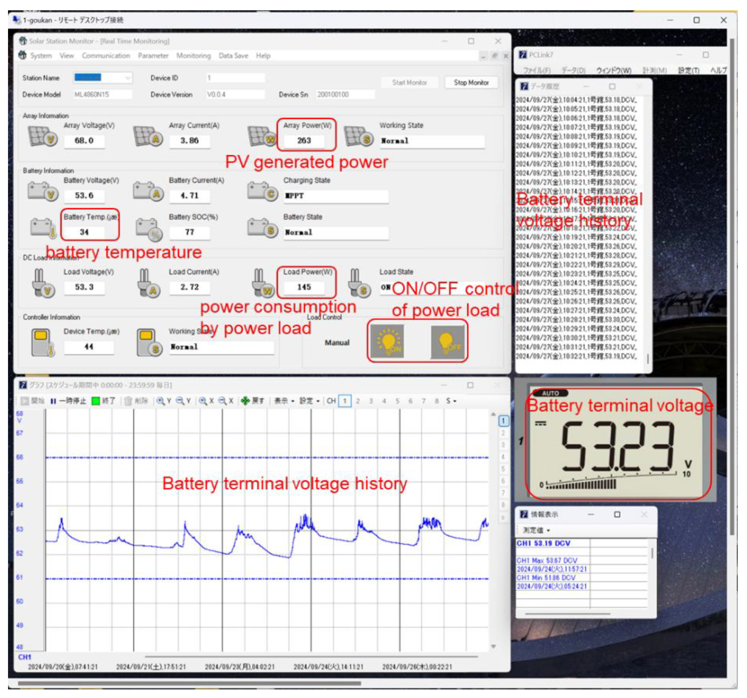
Task: Toggle channel 1 in graph toolbar
Action: 345,401
